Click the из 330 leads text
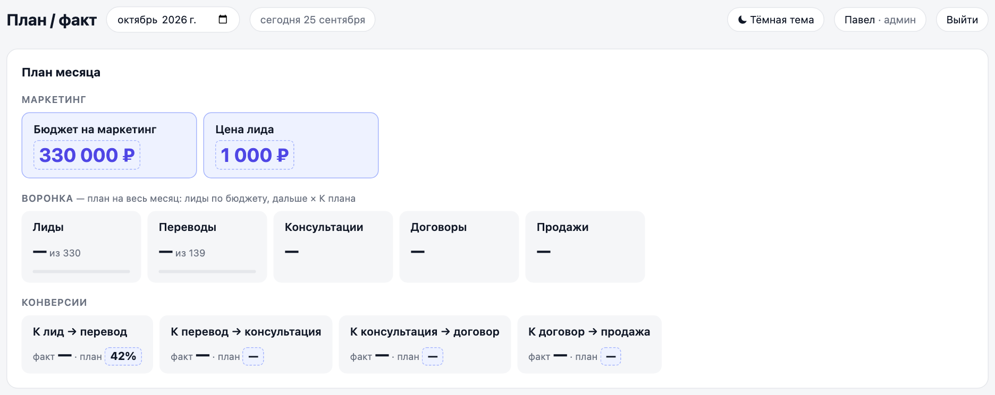Image resolution: width=995 pixels, height=395 pixels. [65, 253]
